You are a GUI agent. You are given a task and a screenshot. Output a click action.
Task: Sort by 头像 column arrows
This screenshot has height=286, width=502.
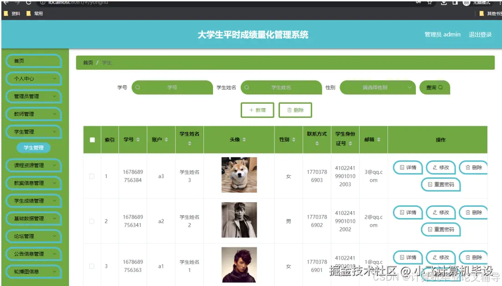point(244,140)
